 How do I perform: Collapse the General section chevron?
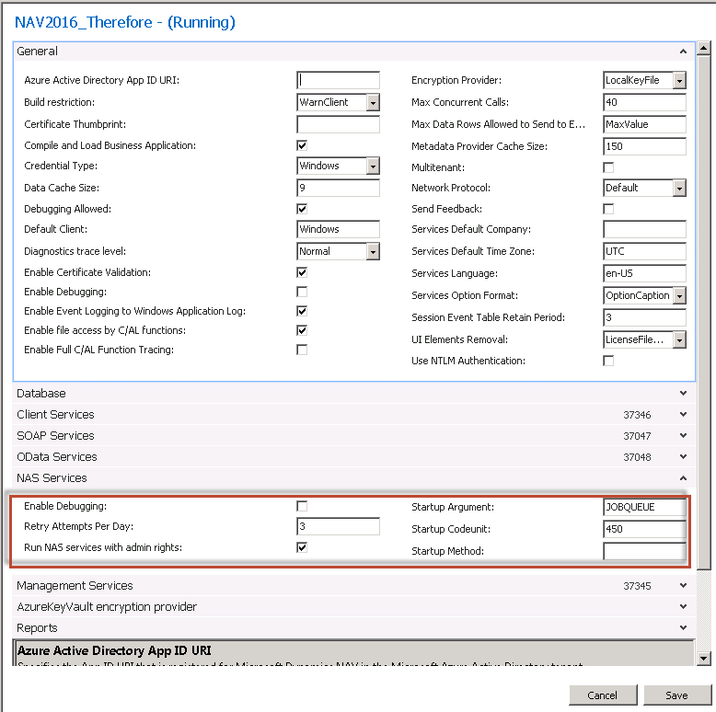(x=682, y=52)
